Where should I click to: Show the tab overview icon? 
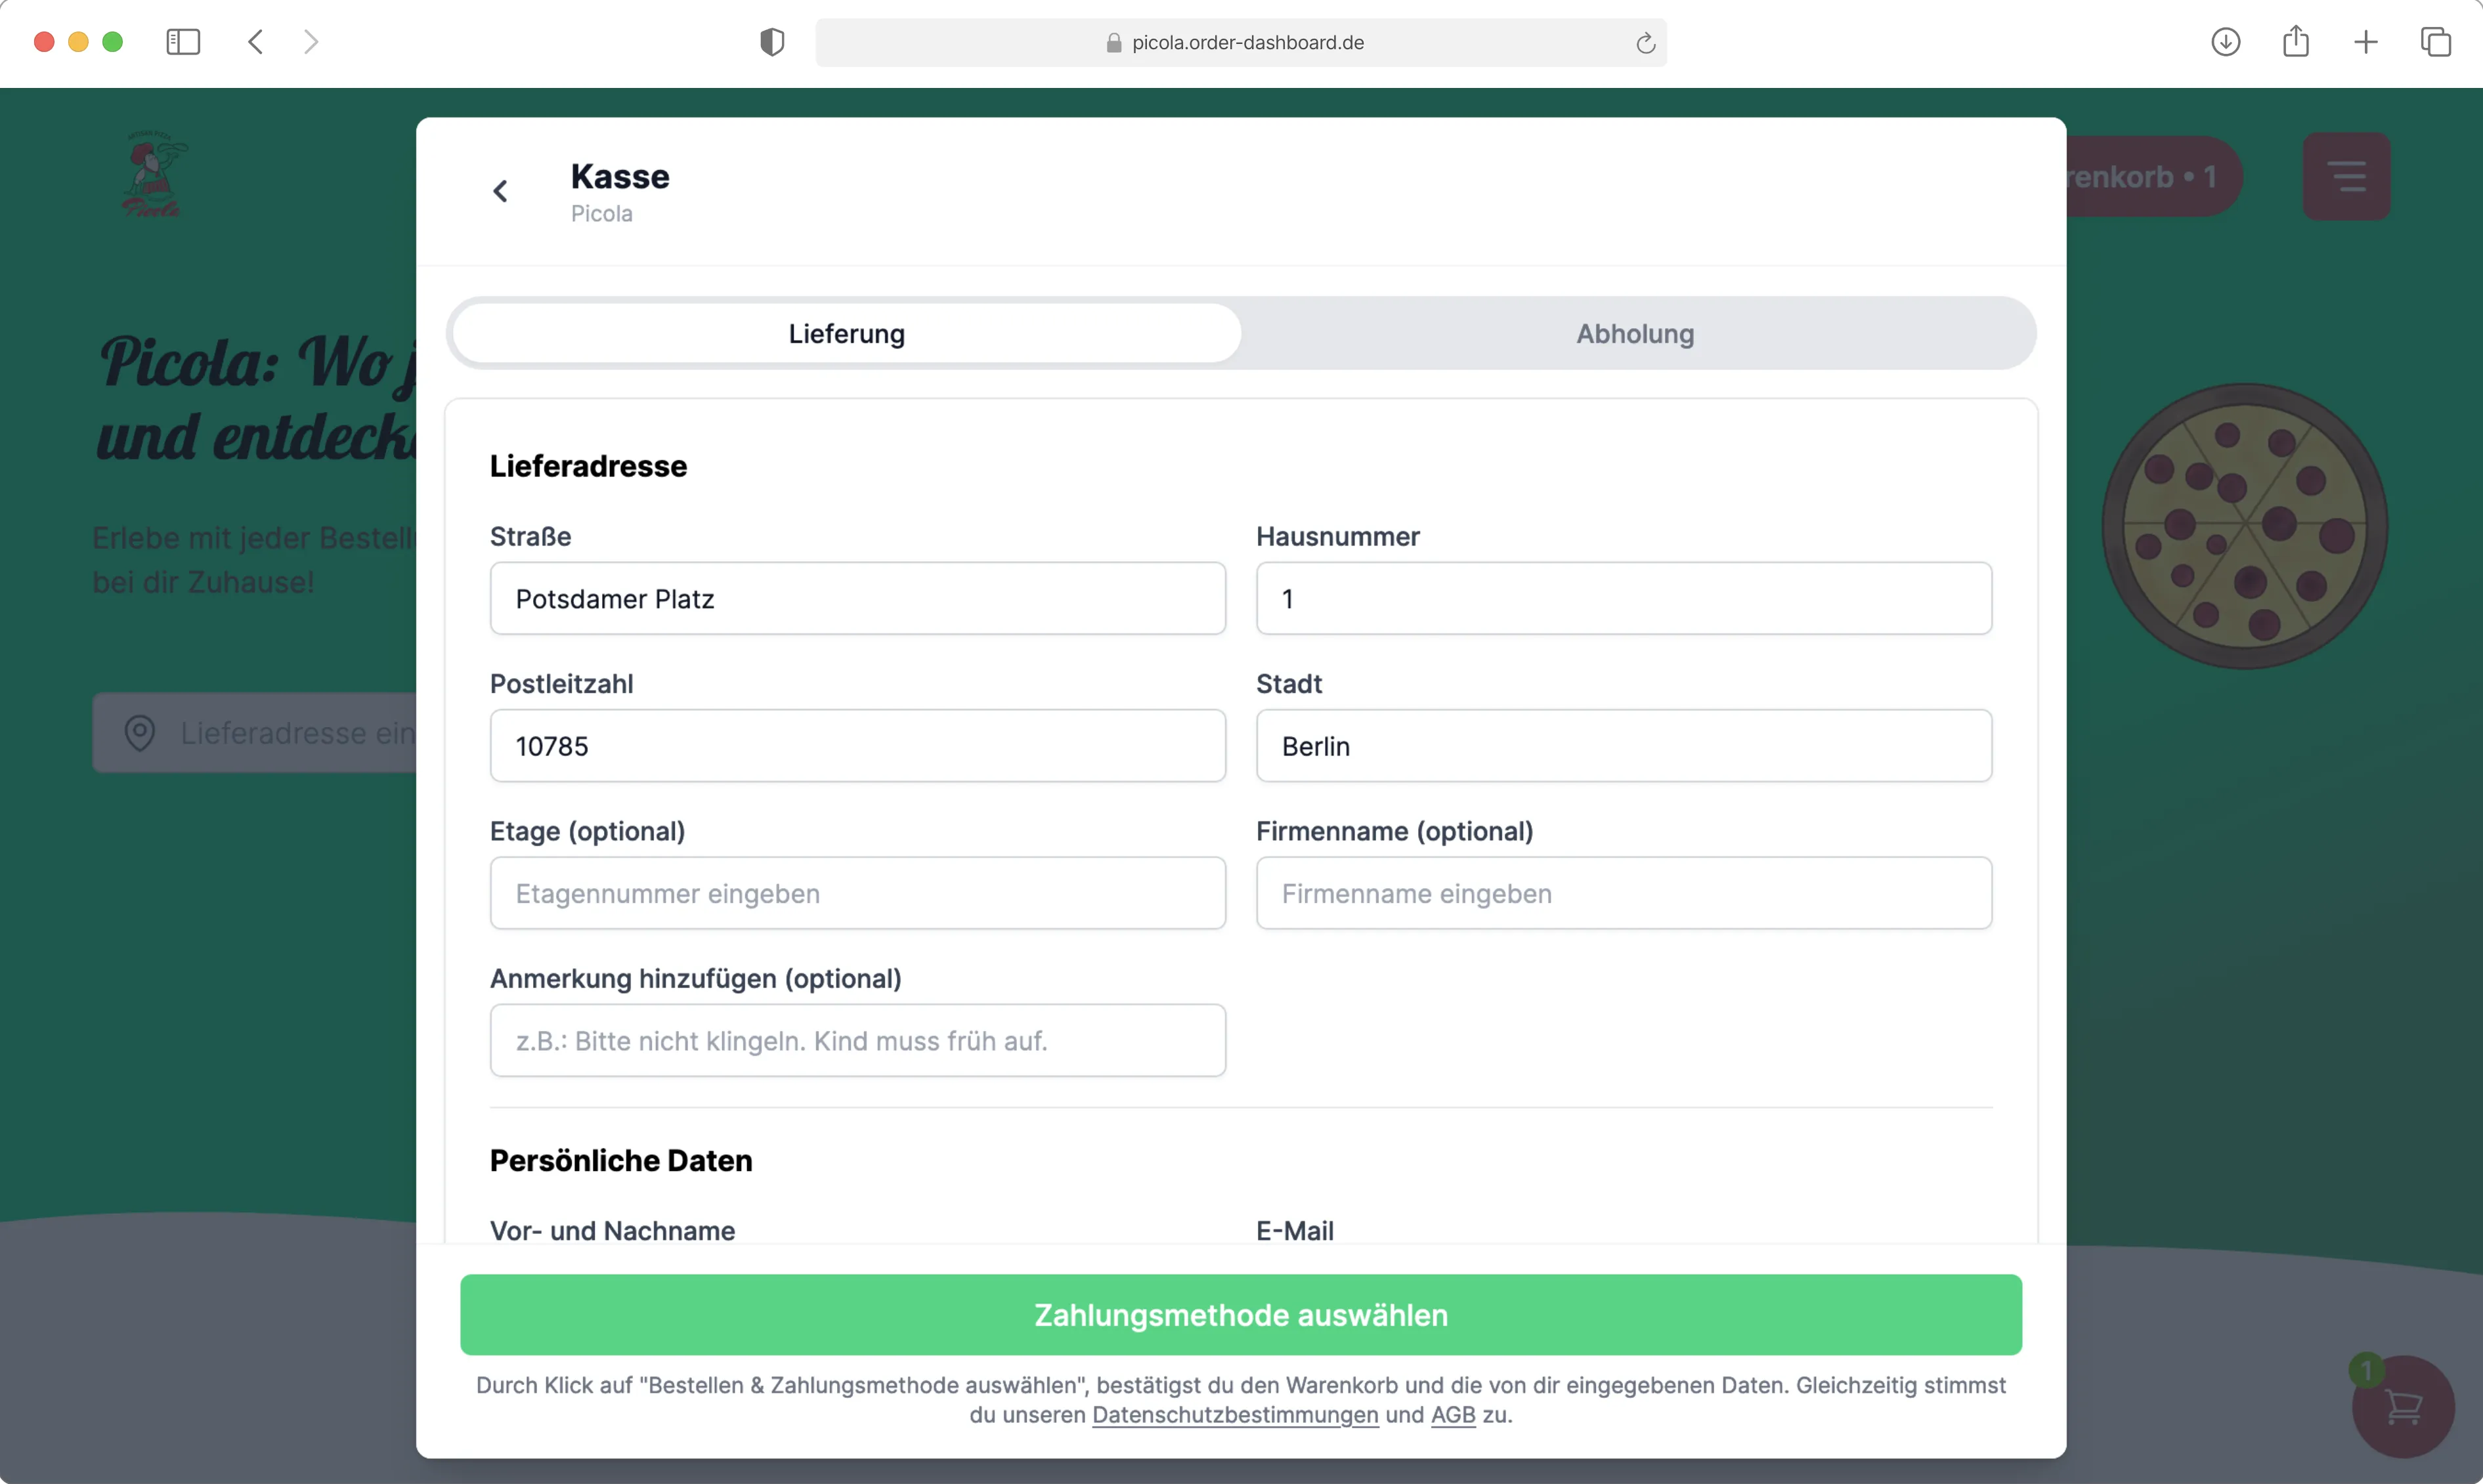point(2435,42)
